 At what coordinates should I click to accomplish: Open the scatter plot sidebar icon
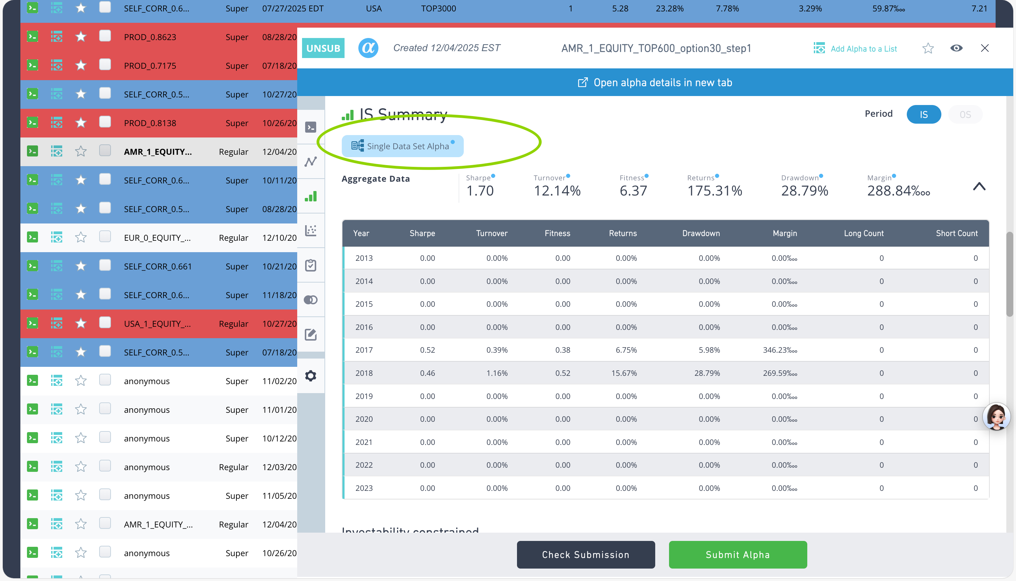click(x=311, y=231)
